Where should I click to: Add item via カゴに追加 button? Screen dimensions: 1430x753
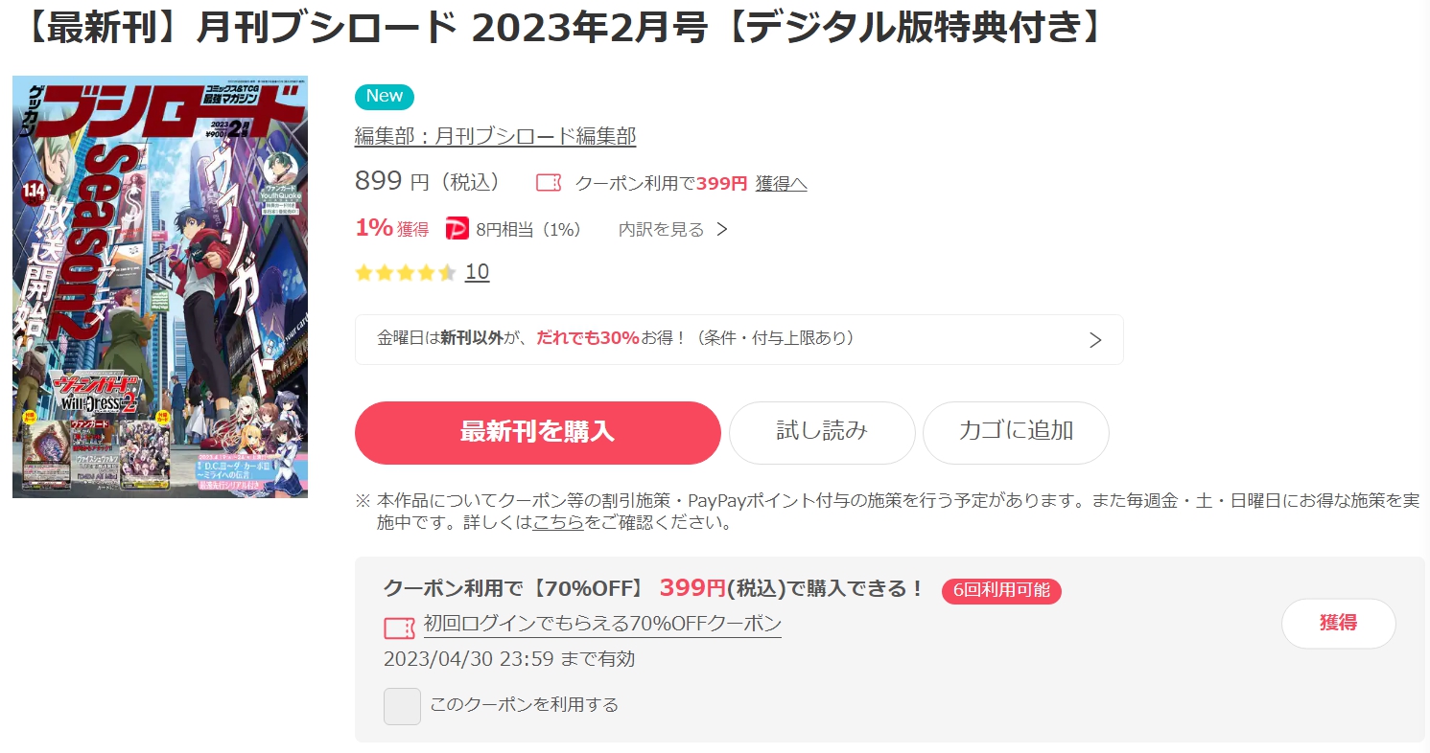pos(1016,432)
